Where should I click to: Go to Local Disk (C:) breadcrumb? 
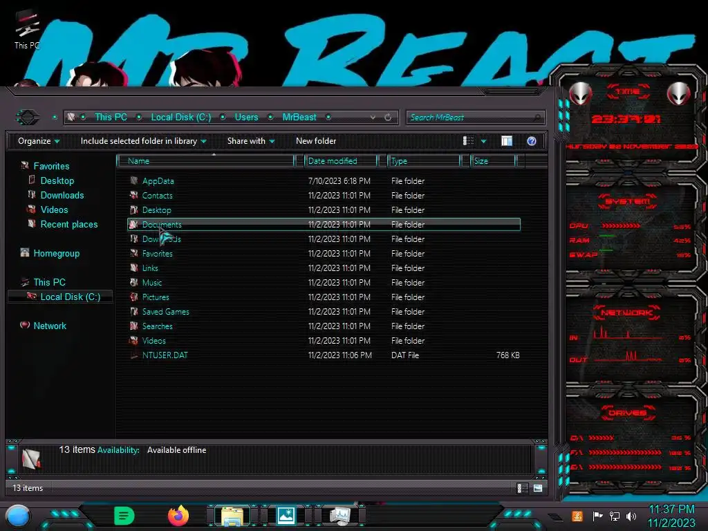tap(181, 117)
